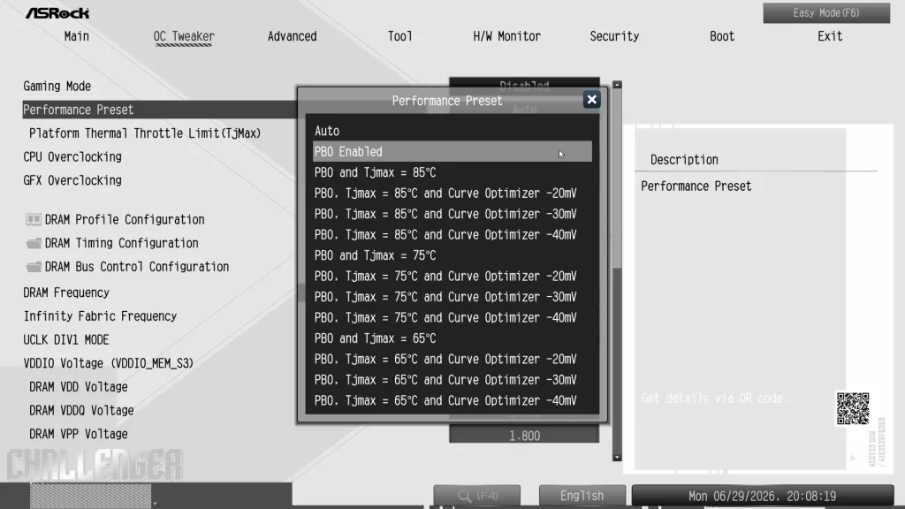This screenshot has width=905, height=509.
Task: Choose Tjmax 75°C Curve Optimizer -20mV
Action: 452,277
